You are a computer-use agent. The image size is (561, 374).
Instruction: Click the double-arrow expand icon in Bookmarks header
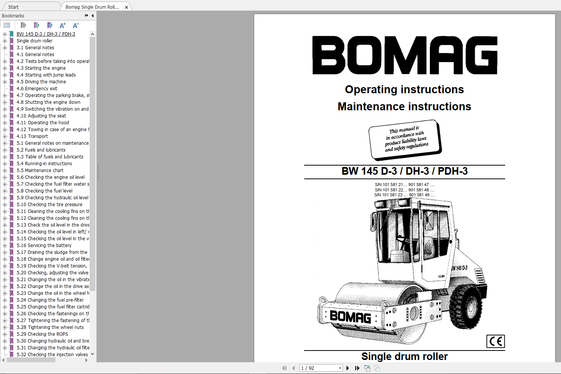pos(87,16)
